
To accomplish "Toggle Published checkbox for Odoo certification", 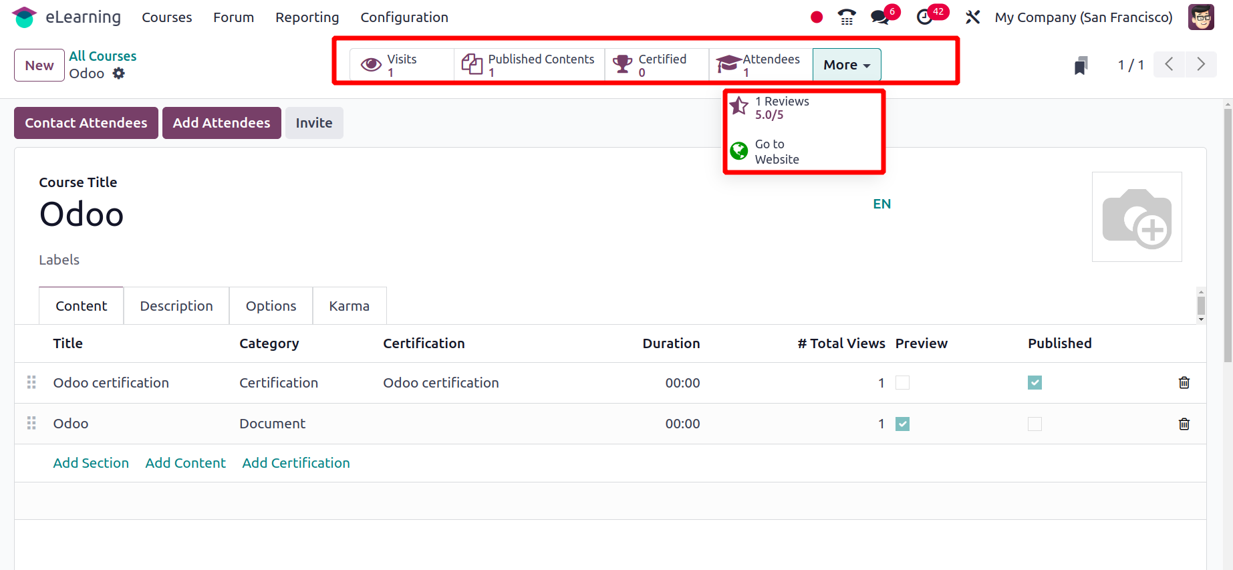I will click(1035, 383).
